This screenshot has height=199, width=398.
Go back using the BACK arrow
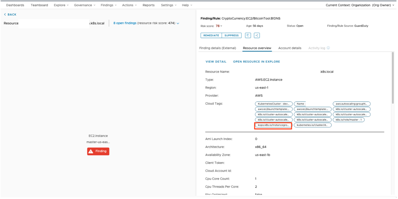(x=10, y=14)
